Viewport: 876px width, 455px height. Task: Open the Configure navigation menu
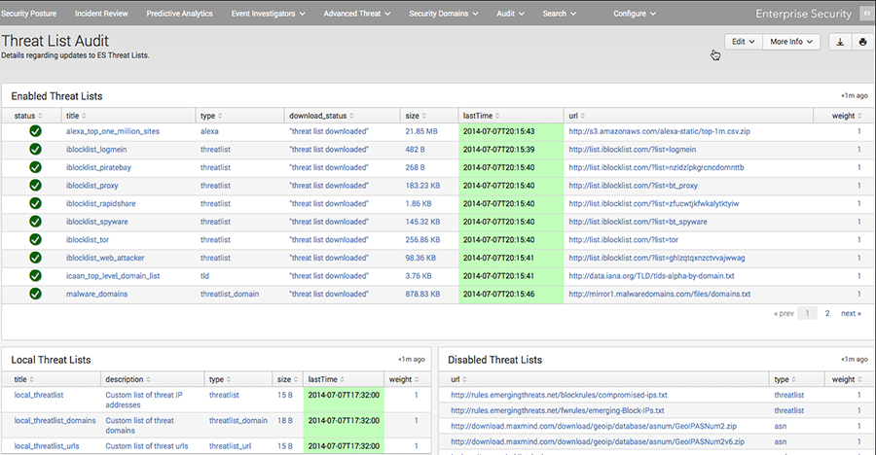640,14
